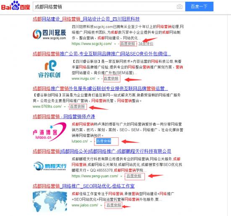Screen dimensions: 231x216
Task: Open 百度快照 for the jialoo.com result
Action: [114, 205]
